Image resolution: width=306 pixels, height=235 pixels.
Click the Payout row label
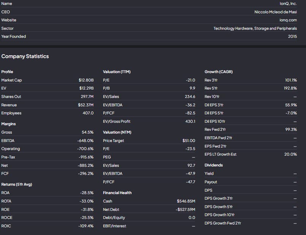211,182
